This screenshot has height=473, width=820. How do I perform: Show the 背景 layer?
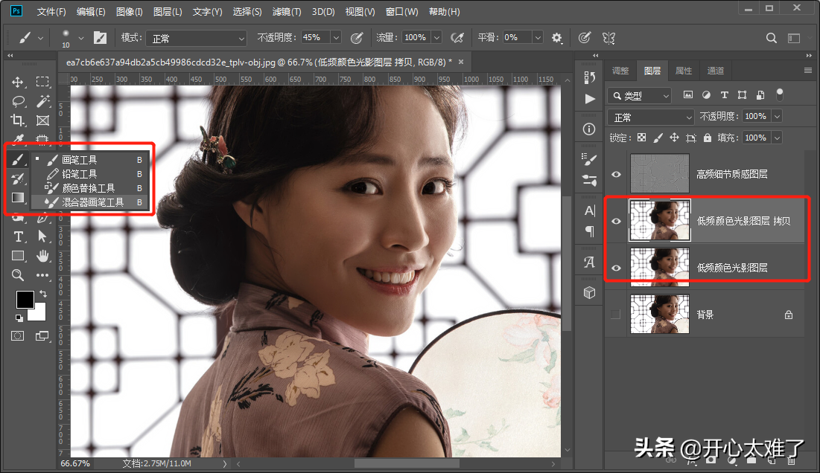[x=615, y=315]
